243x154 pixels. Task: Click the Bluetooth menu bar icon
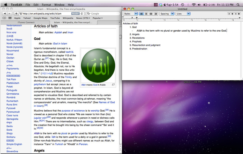tap(188, 5)
